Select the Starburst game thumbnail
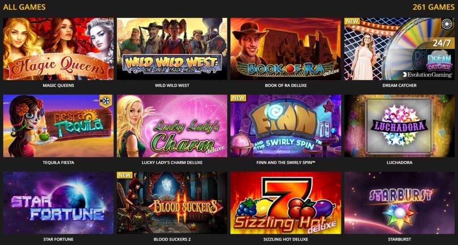This screenshot has width=458, height=245. click(x=399, y=203)
